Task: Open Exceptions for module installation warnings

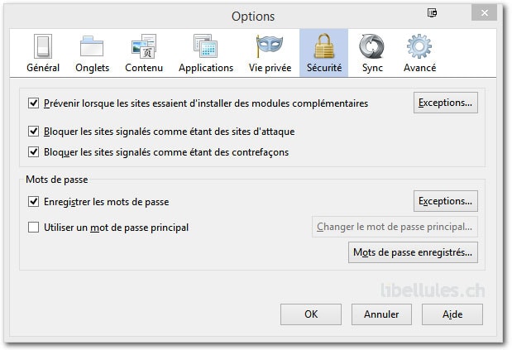Action: tap(446, 103)
